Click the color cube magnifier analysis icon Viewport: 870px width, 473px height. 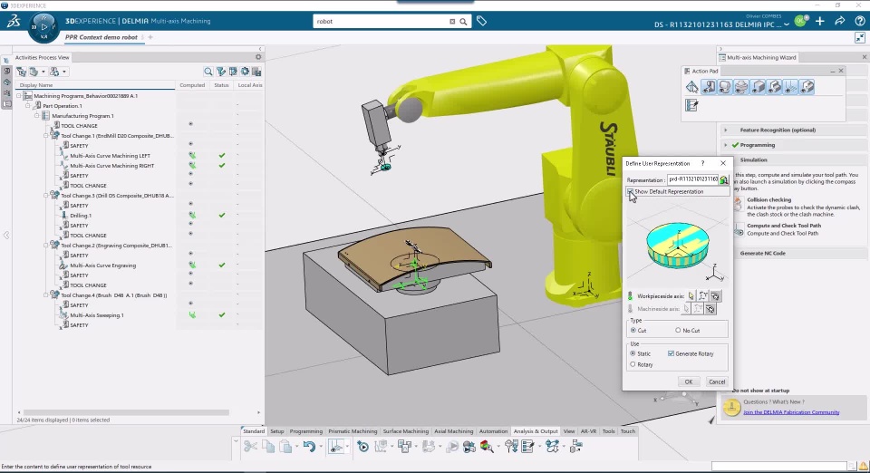coord(488,447)
